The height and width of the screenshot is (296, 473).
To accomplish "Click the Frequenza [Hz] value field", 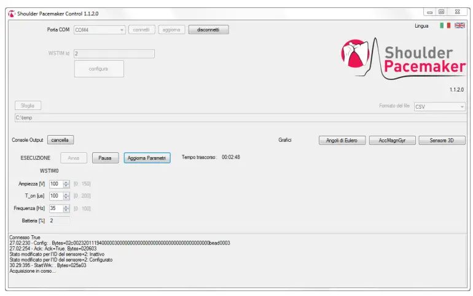I will pos(56,208).
